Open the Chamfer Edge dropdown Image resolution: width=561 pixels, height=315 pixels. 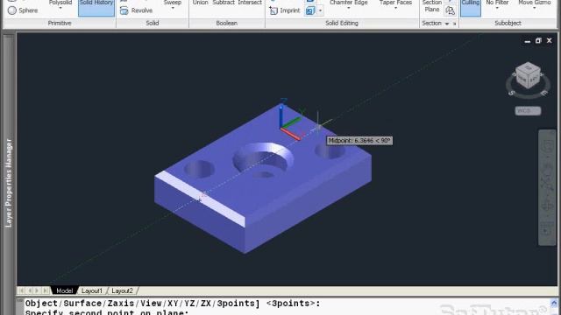coord(349,8)
